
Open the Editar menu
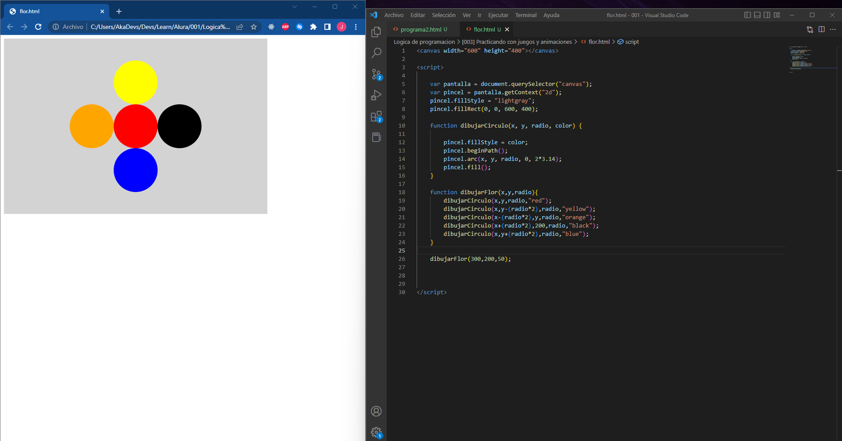click(417, 15)
